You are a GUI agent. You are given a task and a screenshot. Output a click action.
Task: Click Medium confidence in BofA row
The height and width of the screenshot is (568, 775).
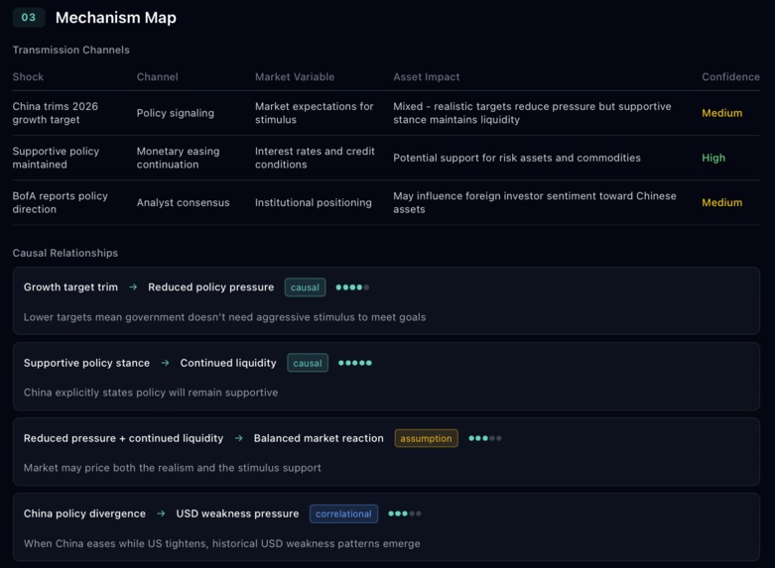(x=721, y=202)
